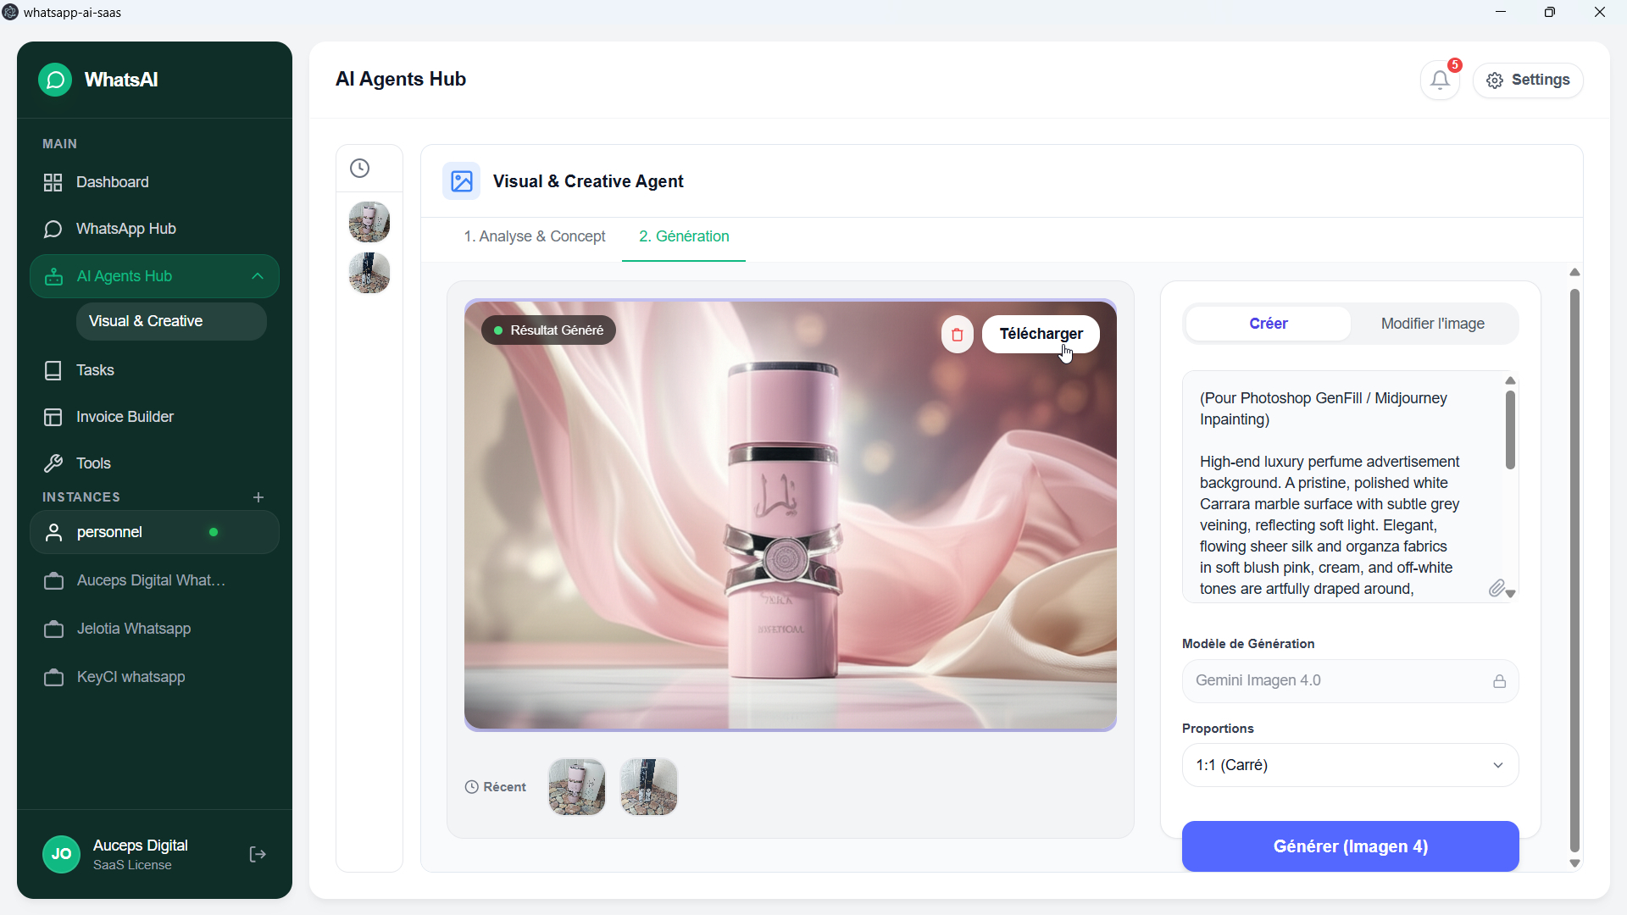Delete the generated image with trash icon
Screen dimensions: 1627x915
[x=957, y=335]
